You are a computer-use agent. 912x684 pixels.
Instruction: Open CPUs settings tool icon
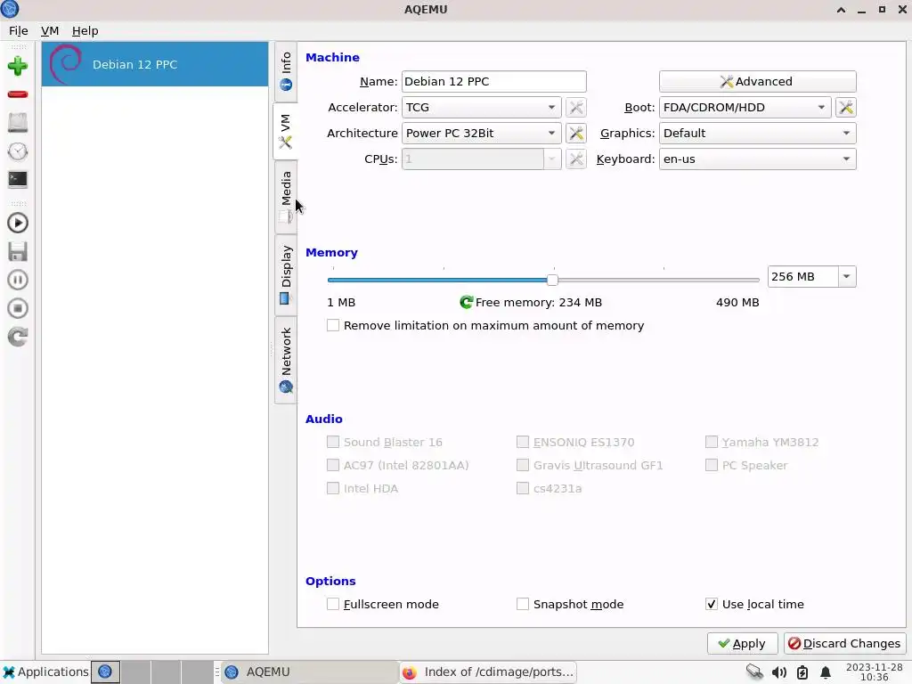(576, 159)
